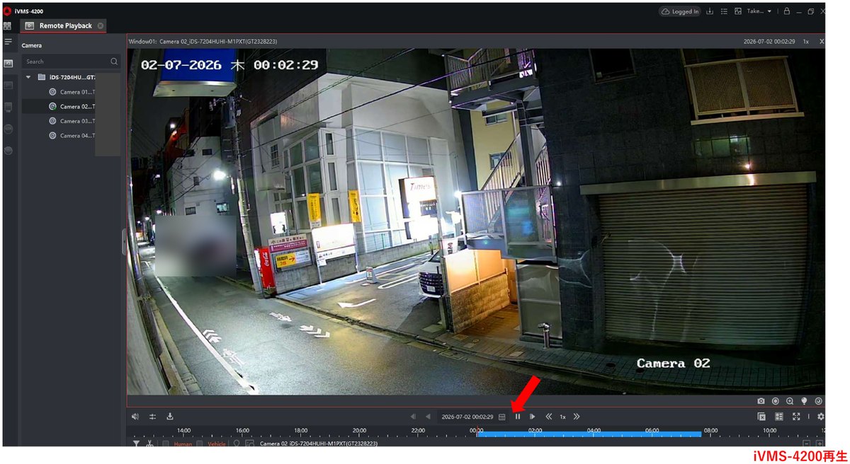Screen dimensions: 850x464
Task: Tick the Vehicle detection checkbox
Action: point(200,443)
